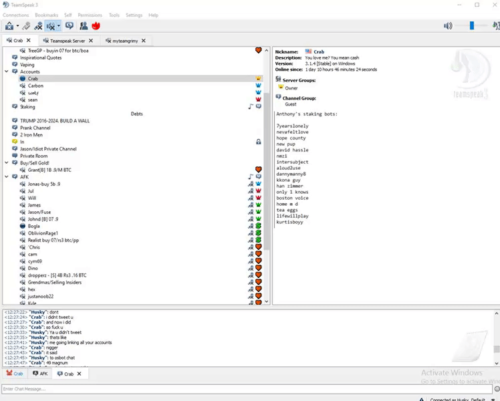Click the muted mic icon beside Jonas-buy 5b
This screenshot has width=500, height=401.
point(251,184)
